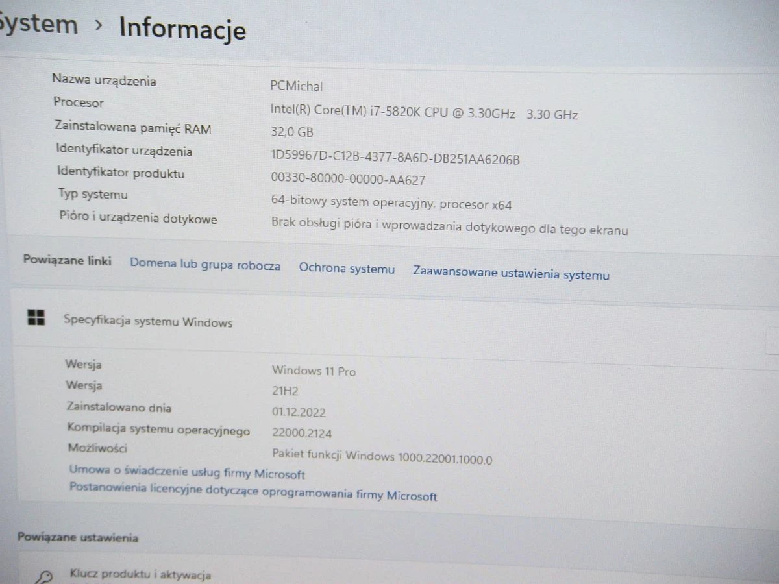Viewport: 779px width, 584px height.
Task: Expand the Specyfikacja systemu Windows section
Action: (147, 322)
